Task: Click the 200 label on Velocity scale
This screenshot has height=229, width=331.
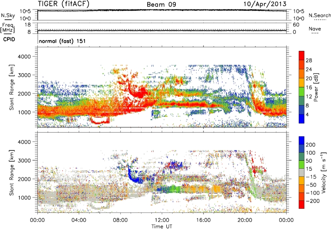Action: pos(311,145)
